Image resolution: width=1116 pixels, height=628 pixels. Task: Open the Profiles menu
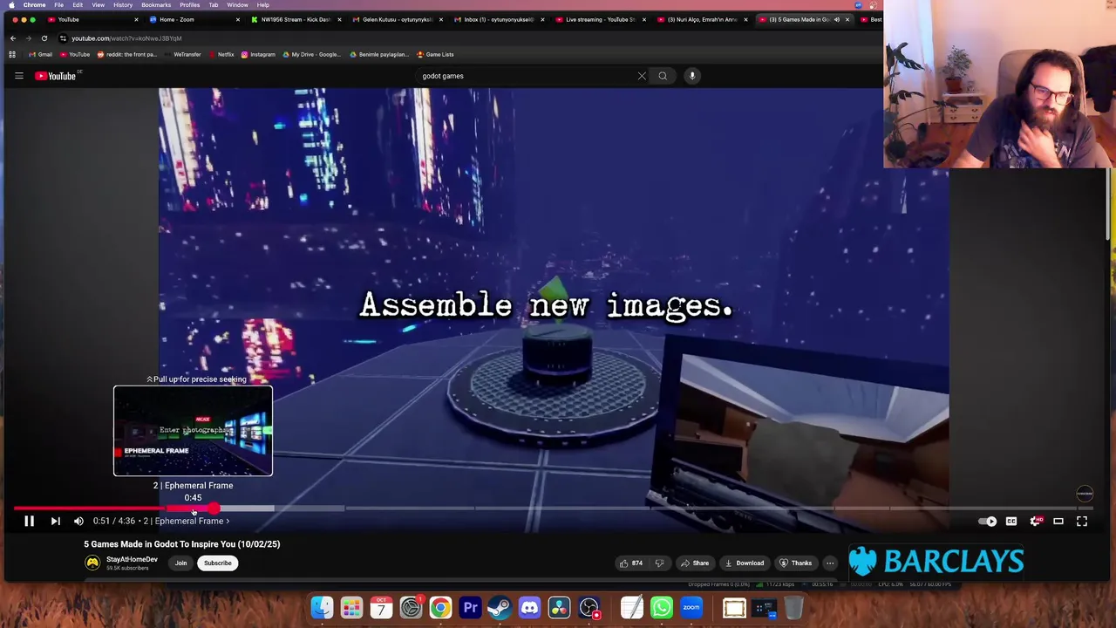(189, 5)
